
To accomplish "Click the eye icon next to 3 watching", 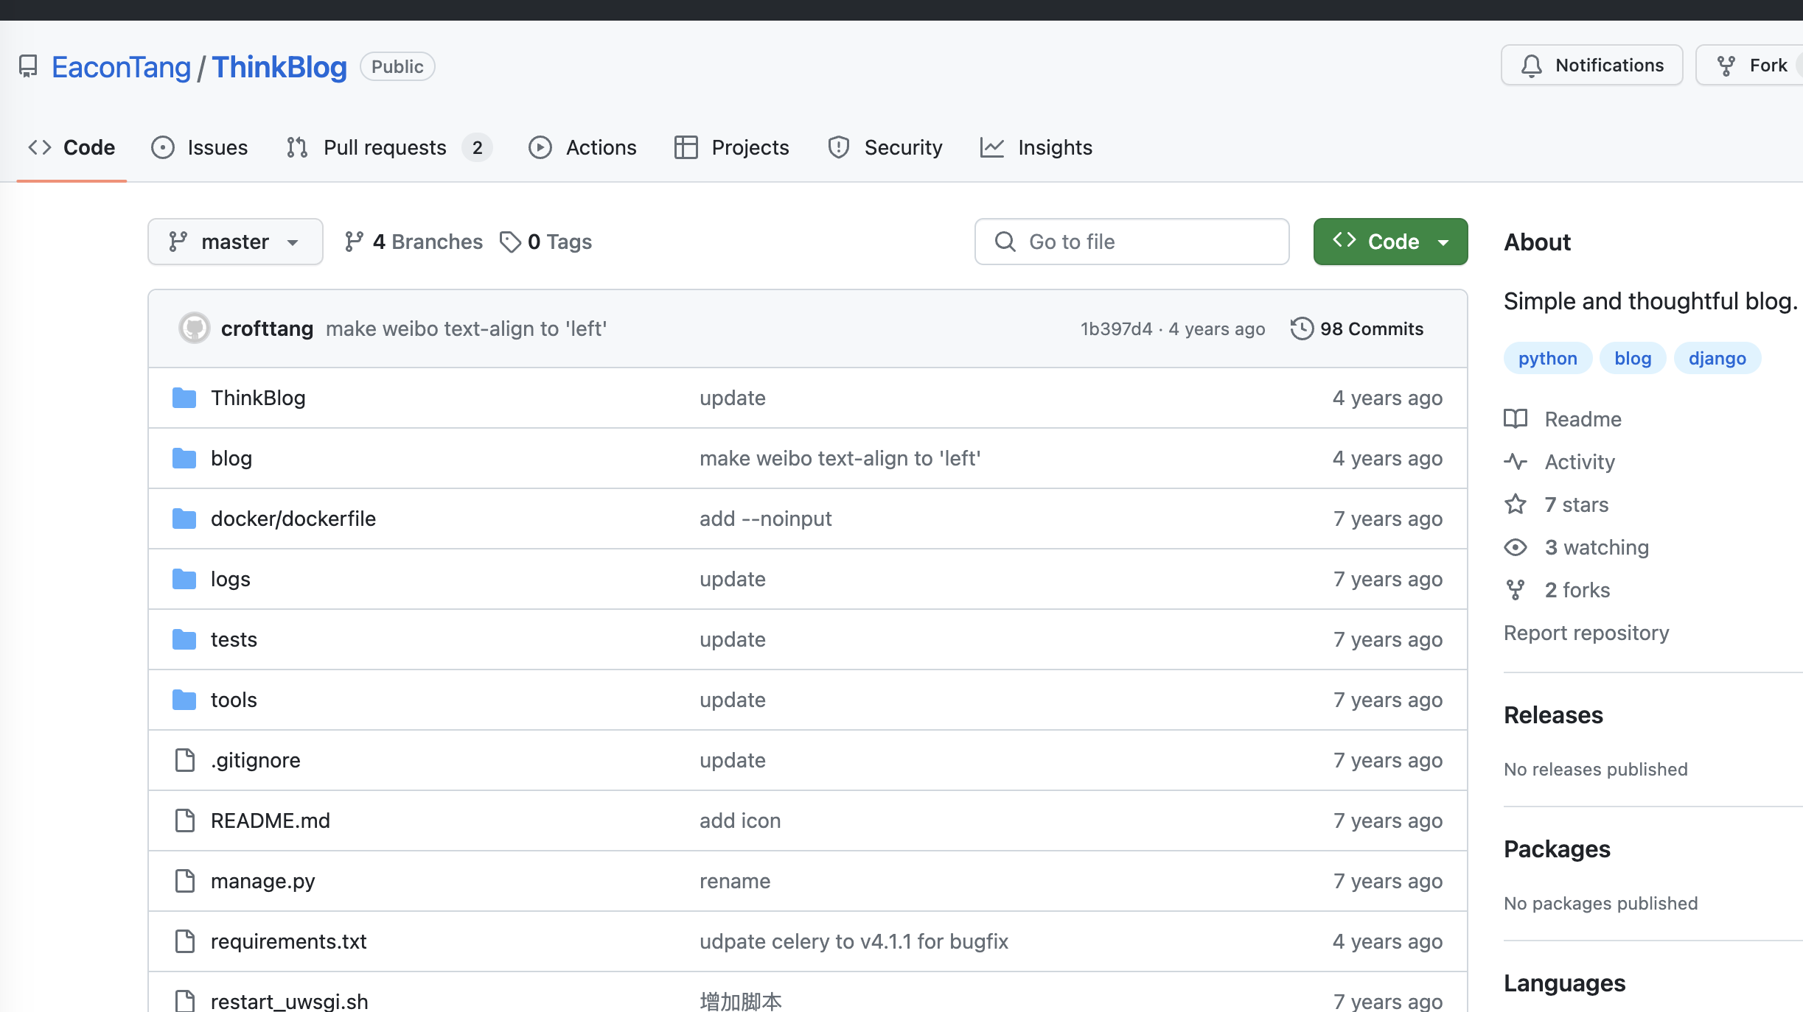I will pos(1516,547).
